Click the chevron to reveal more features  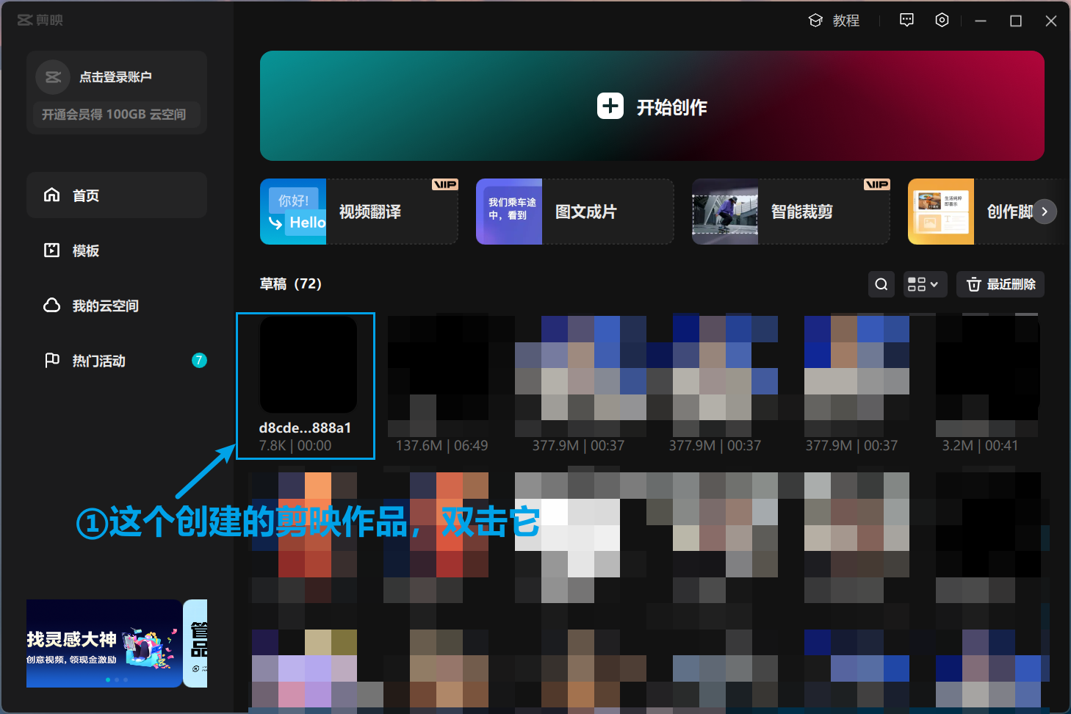(1045, 212)
